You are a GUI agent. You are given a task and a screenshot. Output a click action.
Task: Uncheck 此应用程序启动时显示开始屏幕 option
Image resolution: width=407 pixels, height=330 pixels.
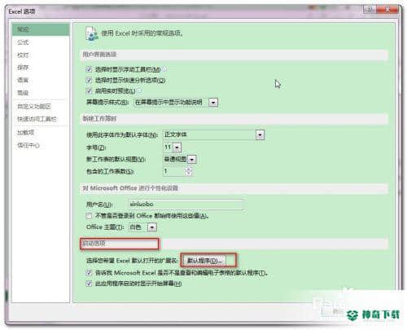[89, 284]
